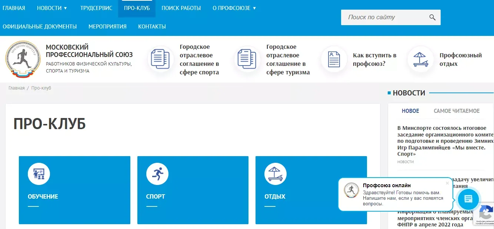Open the Отдых card

311,190
